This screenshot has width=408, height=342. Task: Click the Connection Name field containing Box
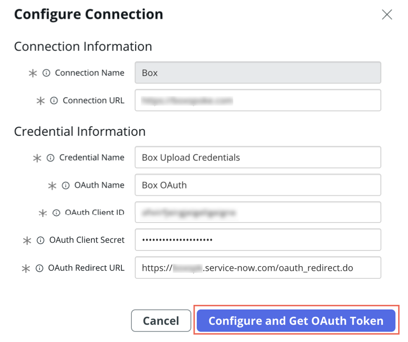(x=258, y=73)
